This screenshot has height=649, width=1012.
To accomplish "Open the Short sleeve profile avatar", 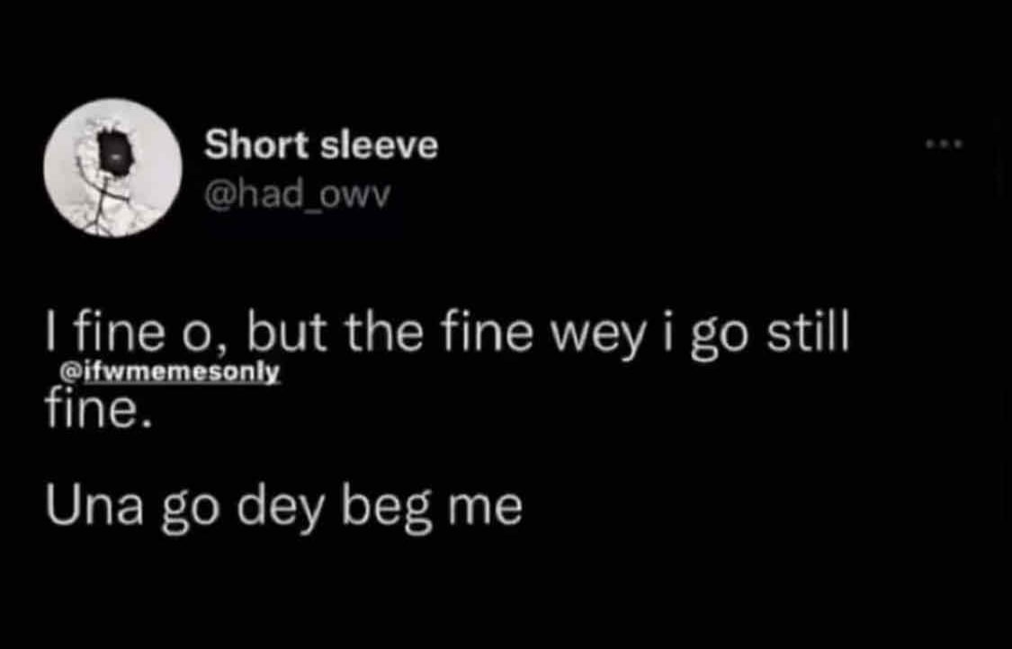I will click(113, 168).
